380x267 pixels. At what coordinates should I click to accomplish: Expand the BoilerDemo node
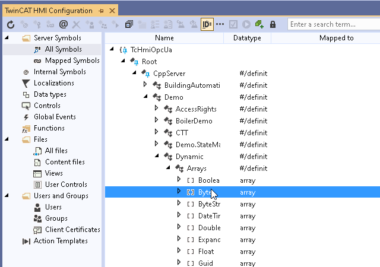pyautogui.click(x=156, y=120)
